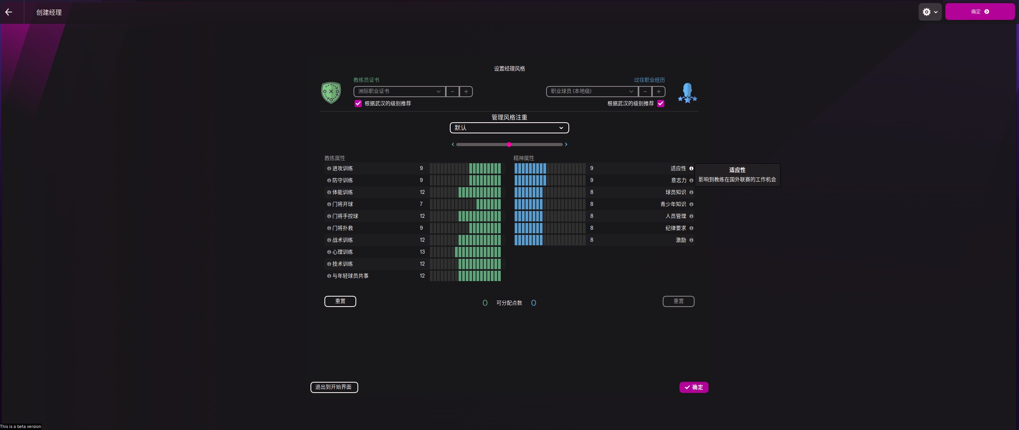Click info icon beside 门将开球
This screenshot has height=430, width=1019.
[329, 204]
